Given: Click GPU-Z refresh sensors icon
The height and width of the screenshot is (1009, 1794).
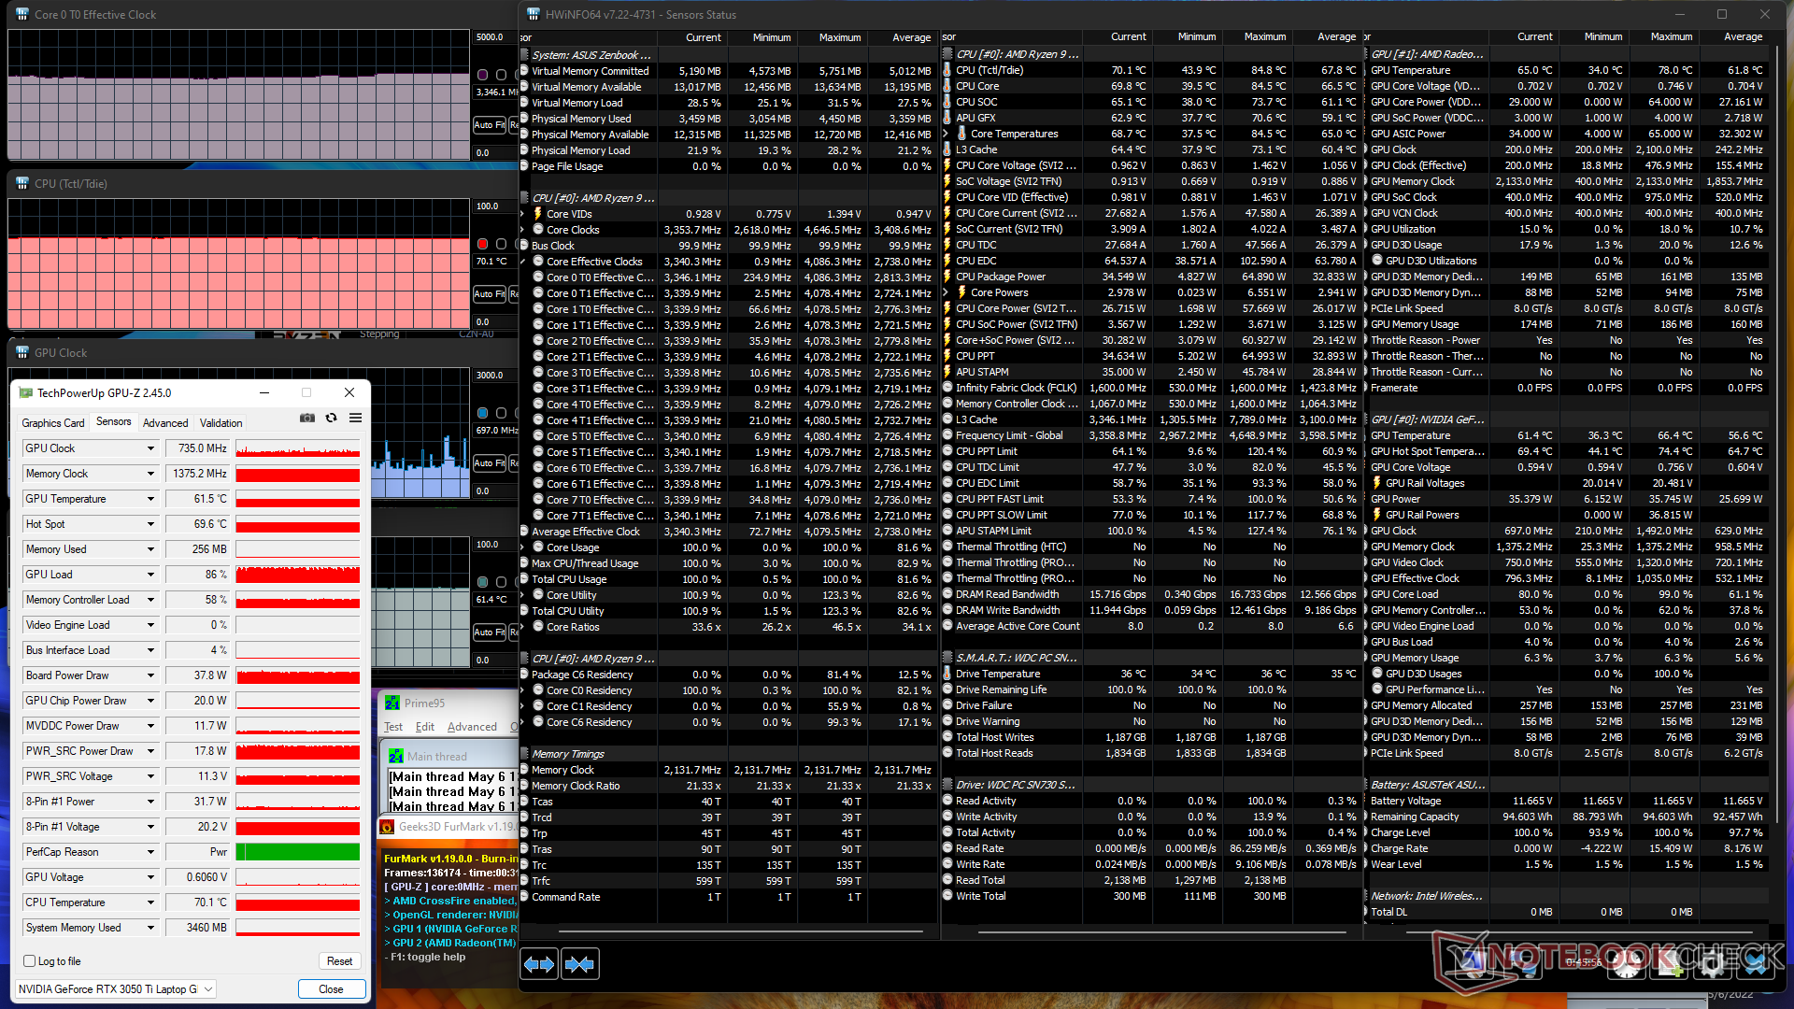Looking at the screenshot, I should pos(331,419).
